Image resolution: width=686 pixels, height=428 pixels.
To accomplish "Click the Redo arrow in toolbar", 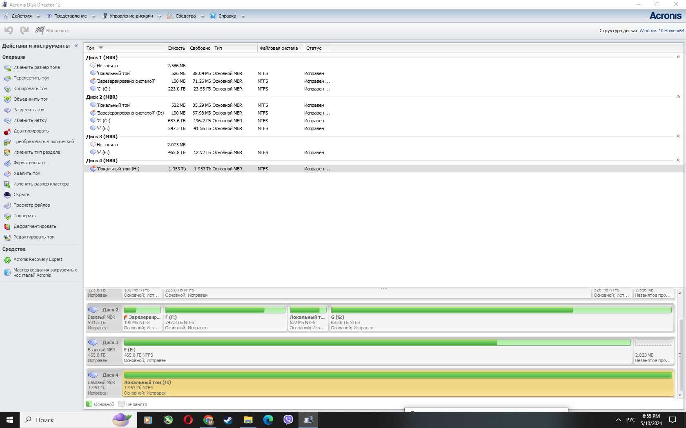I will click(x=24, y=30).
